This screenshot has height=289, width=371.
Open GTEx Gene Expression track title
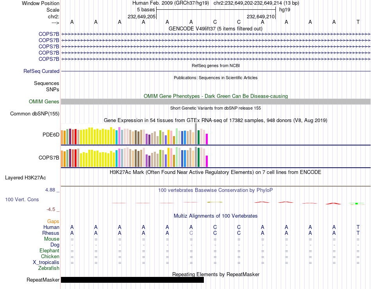(216, 120)
